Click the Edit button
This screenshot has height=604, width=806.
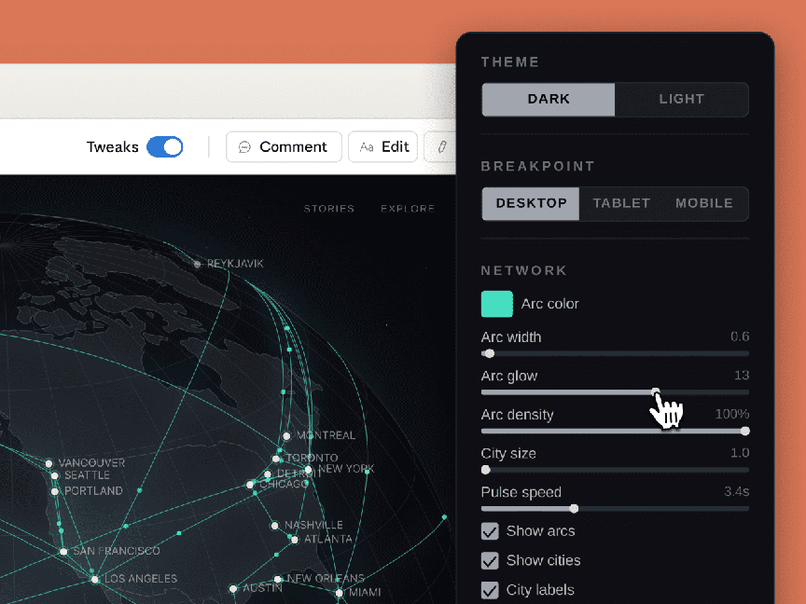pyautogui.click(x=383, y=146)
